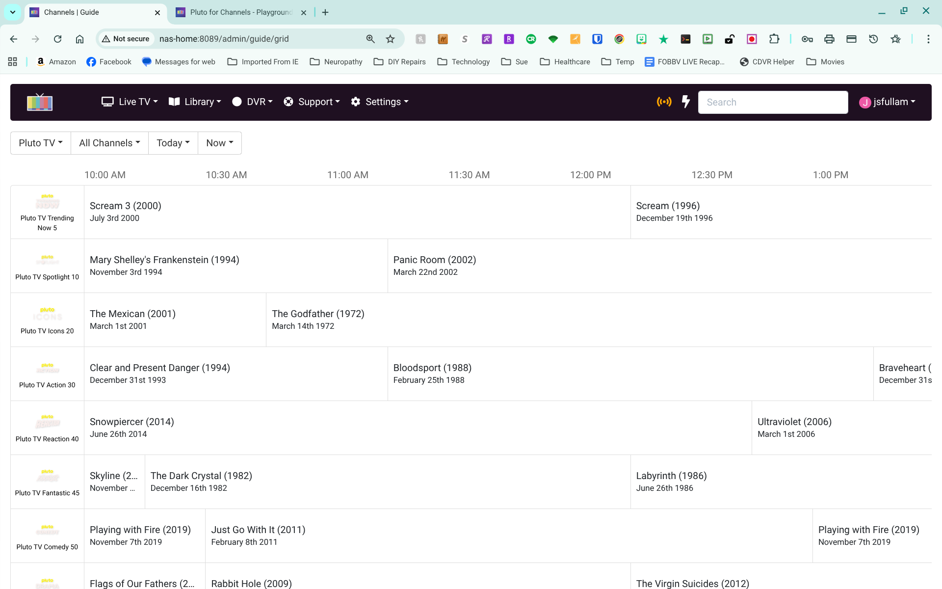Click the page zoom magnifier icon
The width and height of the screenshot is (942, 589).
370,39
